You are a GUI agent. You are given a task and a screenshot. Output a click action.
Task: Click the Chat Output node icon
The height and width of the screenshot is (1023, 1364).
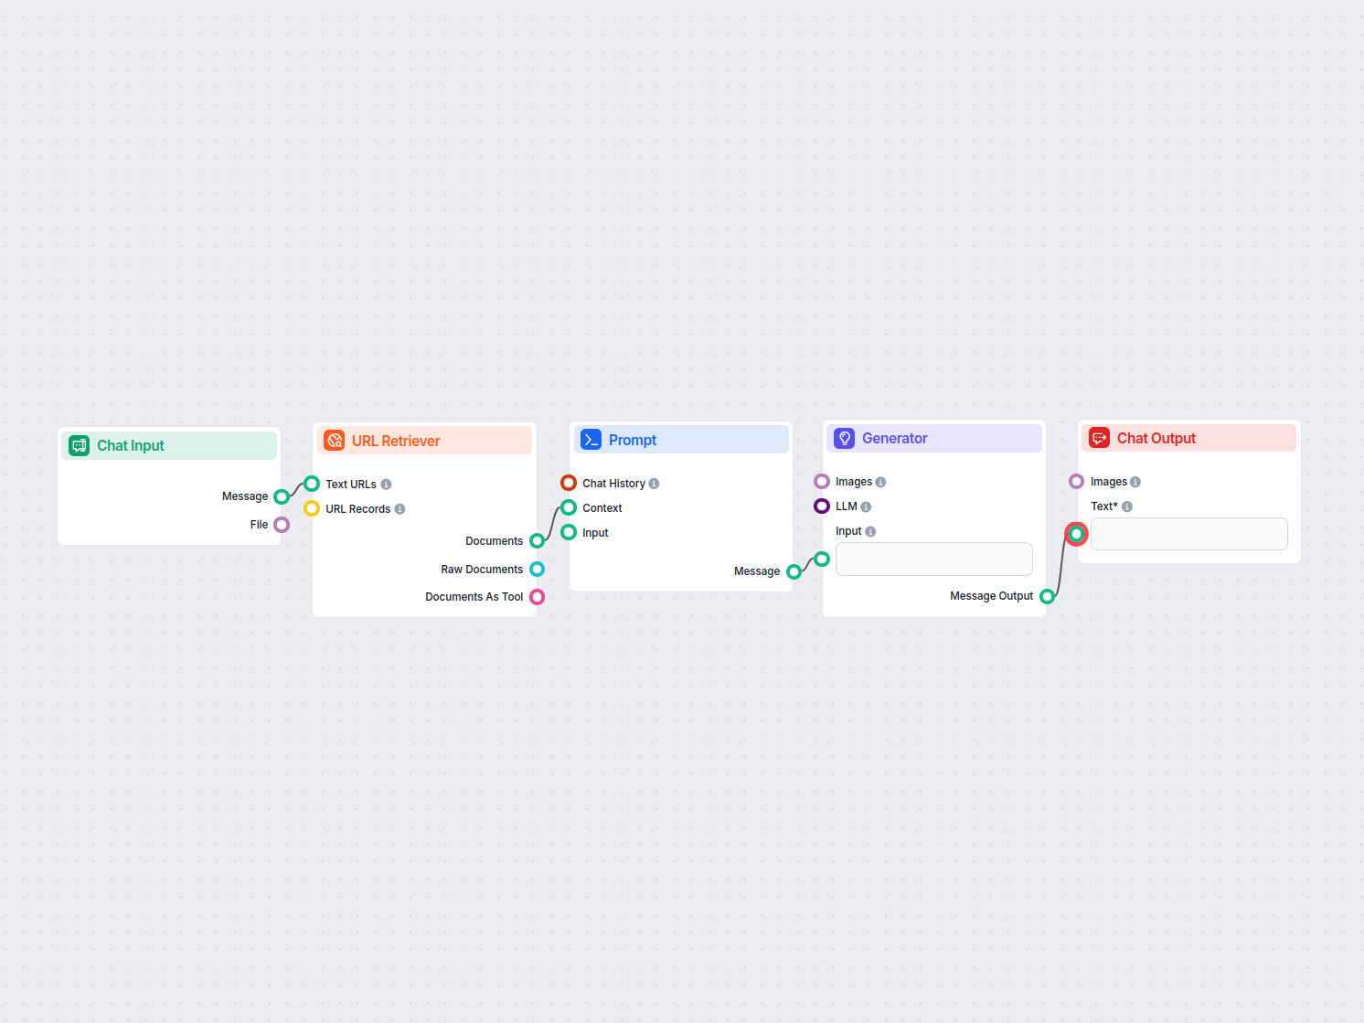1099,439
